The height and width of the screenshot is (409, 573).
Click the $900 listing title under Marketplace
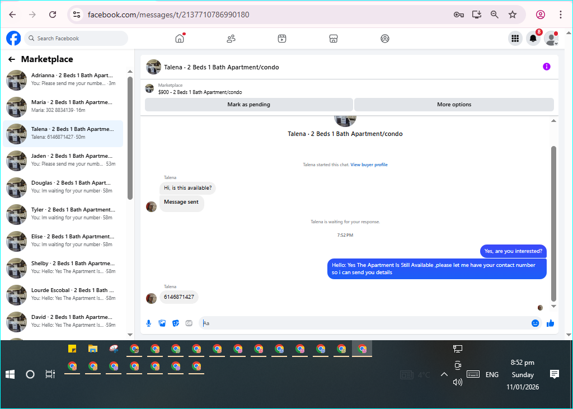tap(200, 92)
